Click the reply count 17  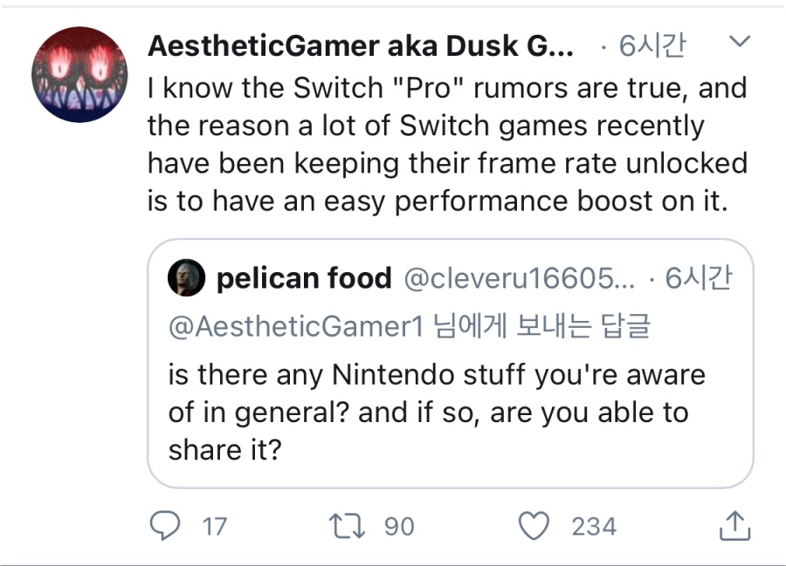(x=214, y=527)
